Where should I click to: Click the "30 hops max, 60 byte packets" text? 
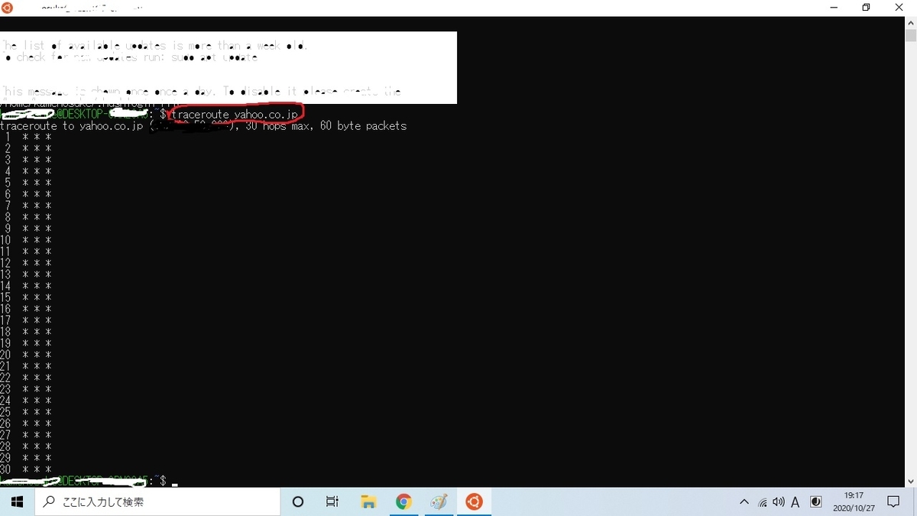click(326, 125)
